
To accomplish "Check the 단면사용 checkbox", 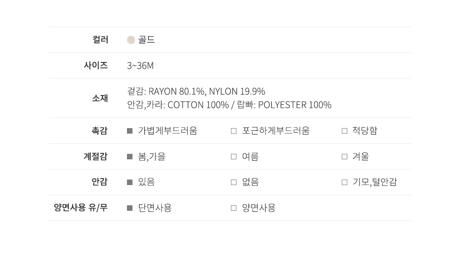I will tap(130, 208).
